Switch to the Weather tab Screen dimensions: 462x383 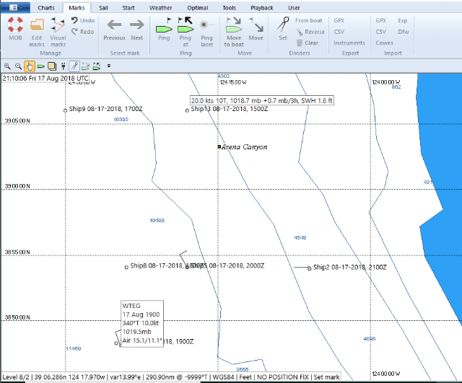click(160, 8)
